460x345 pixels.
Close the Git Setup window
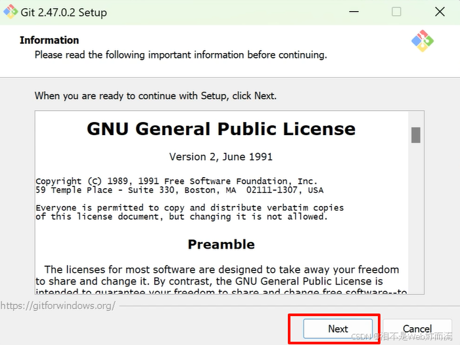[440, 12]
